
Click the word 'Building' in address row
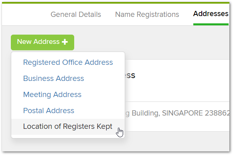pos(146,113)
